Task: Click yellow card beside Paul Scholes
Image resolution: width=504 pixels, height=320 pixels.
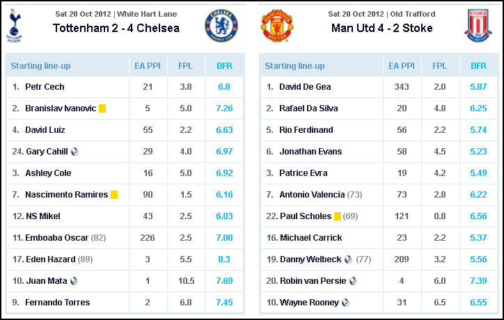Action: 338,216
